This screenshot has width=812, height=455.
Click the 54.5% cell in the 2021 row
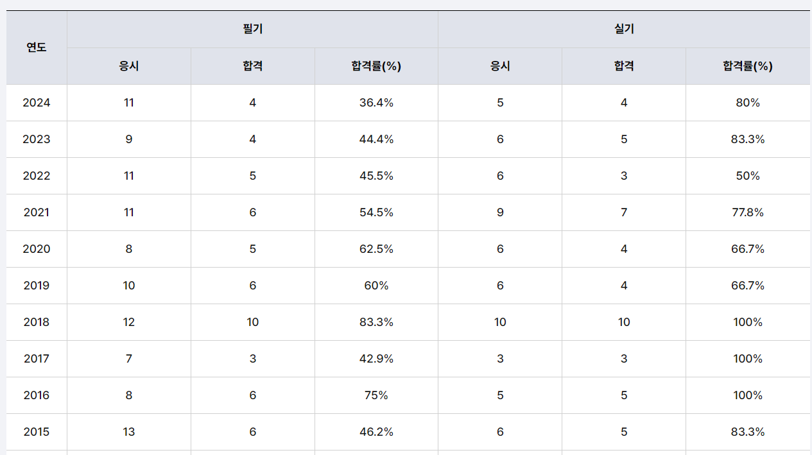pos(376,212)
